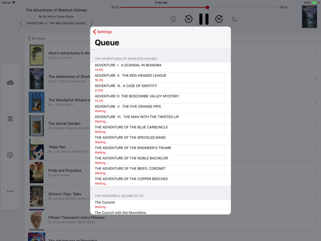This screenshot has height=241, width=321.
Task: Tap the now-playing cover art thumbnail
Action: pyautogui.click(x=309, y=17)
